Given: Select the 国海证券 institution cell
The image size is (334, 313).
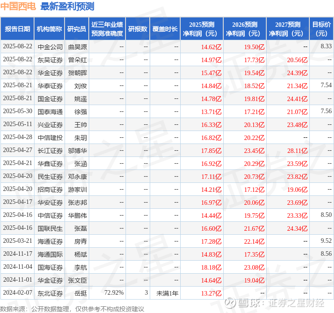Looking at the screenshot, I should [50, 267].
